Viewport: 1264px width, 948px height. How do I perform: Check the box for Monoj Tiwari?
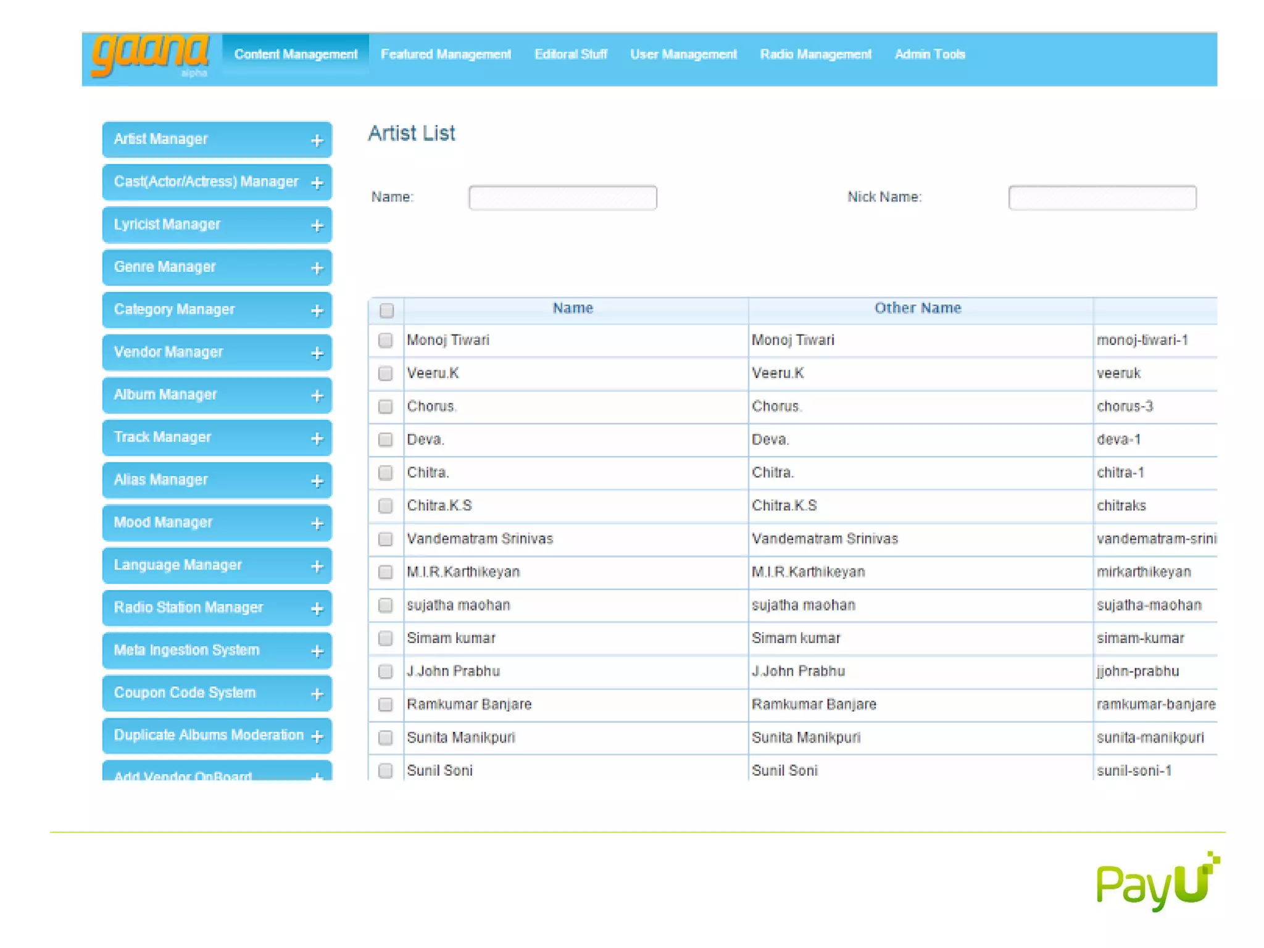tap(386, 341)
